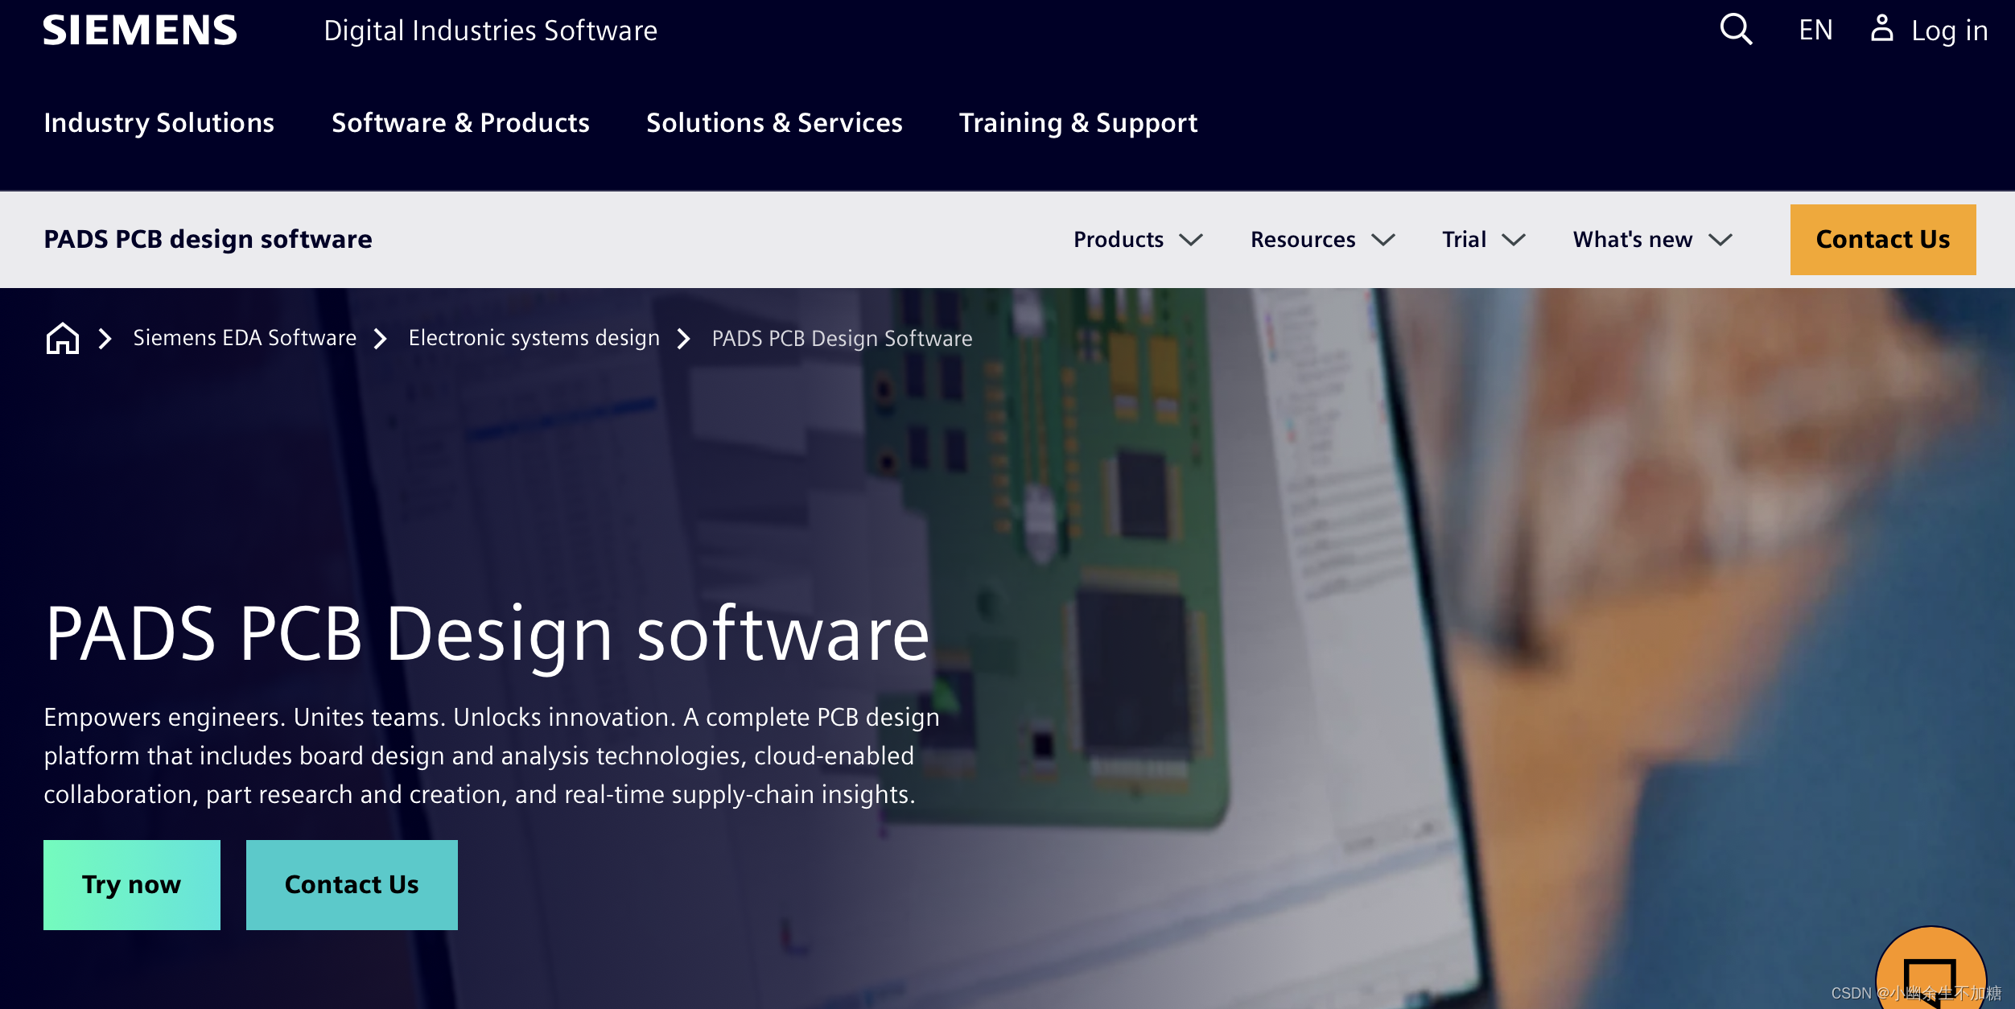Click the Siemens logo
Viewport: 2015px width, 1009px height.
140,31
